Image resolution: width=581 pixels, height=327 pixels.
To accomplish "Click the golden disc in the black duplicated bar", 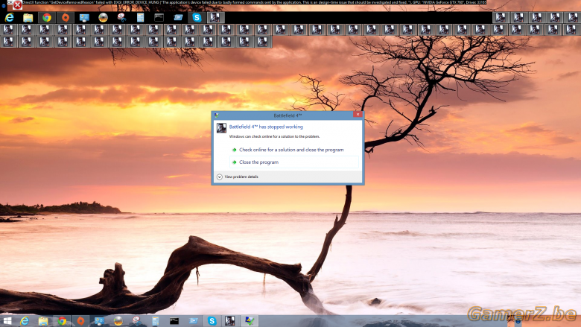I will pyautogui.click(x=103, y=17).
